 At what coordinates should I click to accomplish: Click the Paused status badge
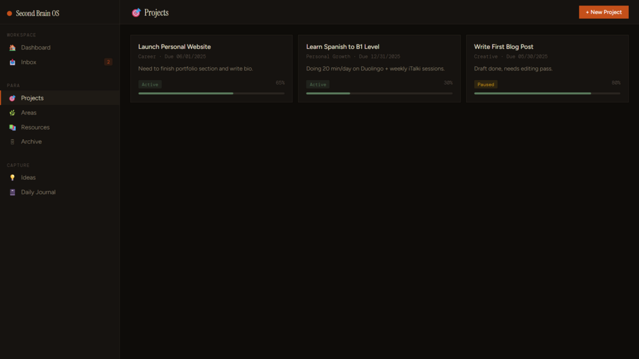tap(485, 85)
